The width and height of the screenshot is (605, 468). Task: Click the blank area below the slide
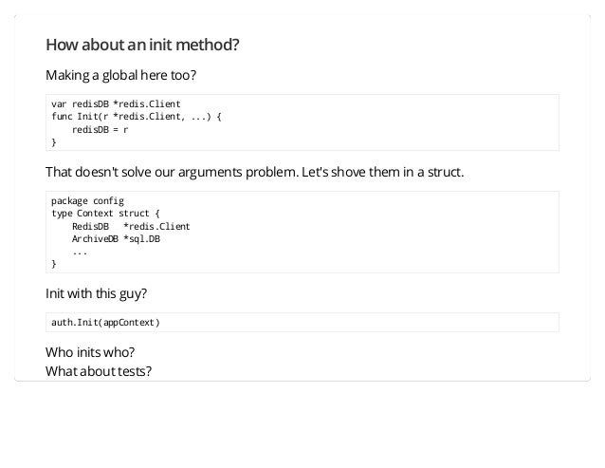tap(302, 424)
